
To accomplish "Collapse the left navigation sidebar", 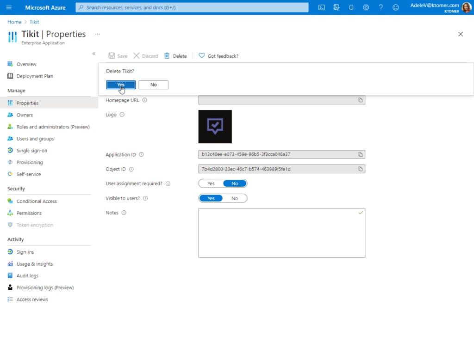I will pos(94,54).
